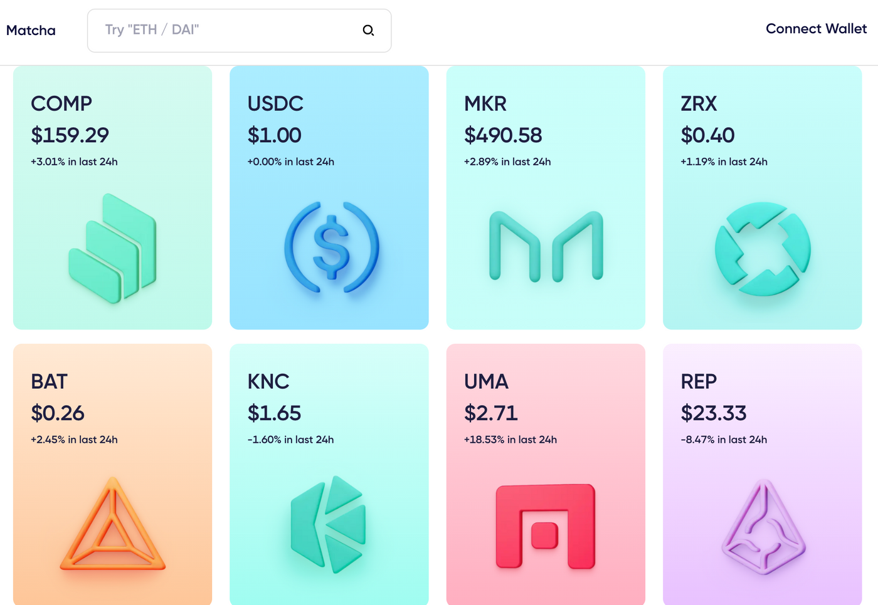Select the MKR $490.58 price
Viewport: 878px width, 605px height.
(x=503, y=135)
